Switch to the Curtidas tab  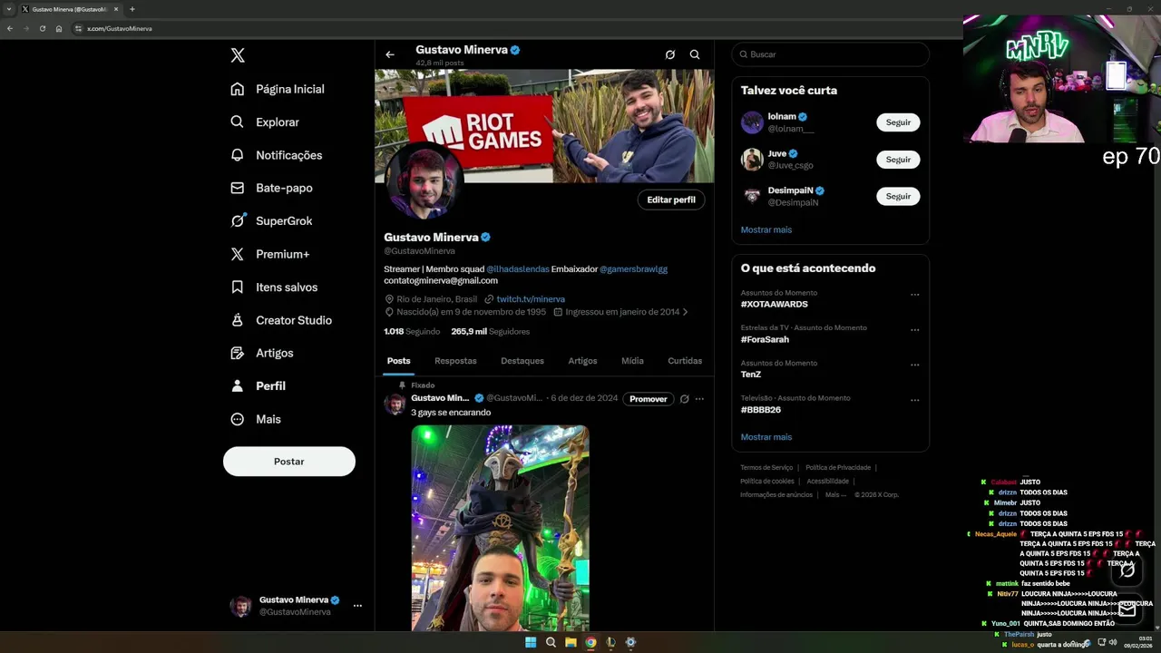685,361
